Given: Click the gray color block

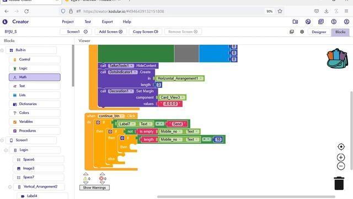Looking at the screenshot, I should [186, 53].
